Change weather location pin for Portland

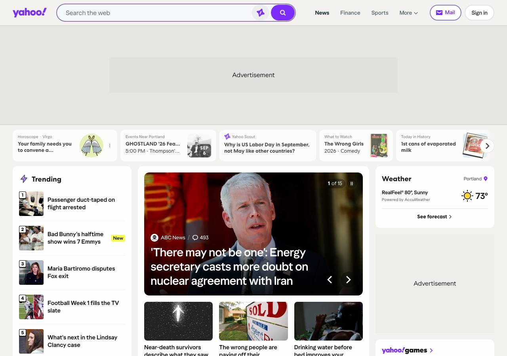486,179
